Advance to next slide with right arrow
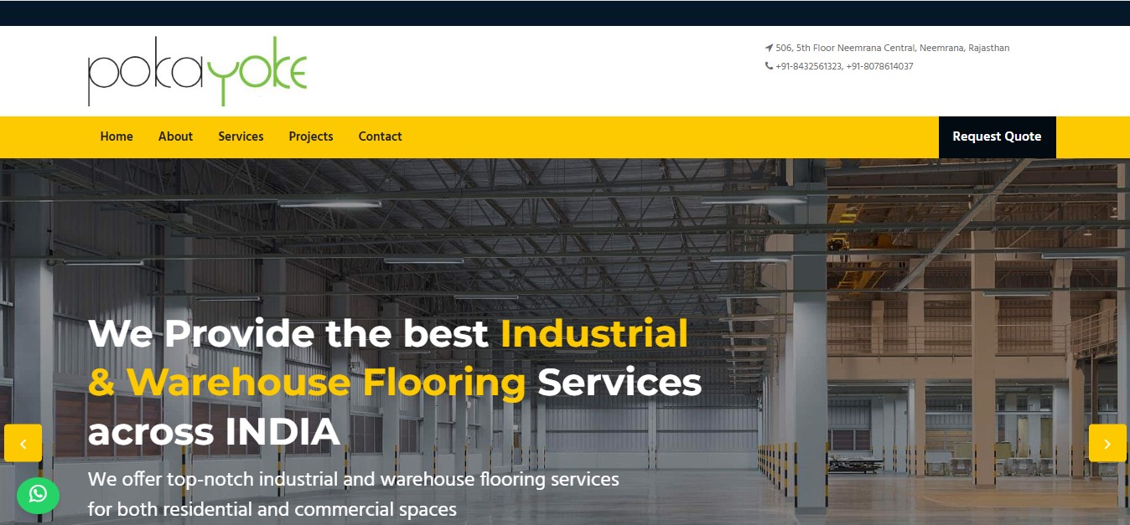Screen dimensions: 1130x525 pos(1107,443)
